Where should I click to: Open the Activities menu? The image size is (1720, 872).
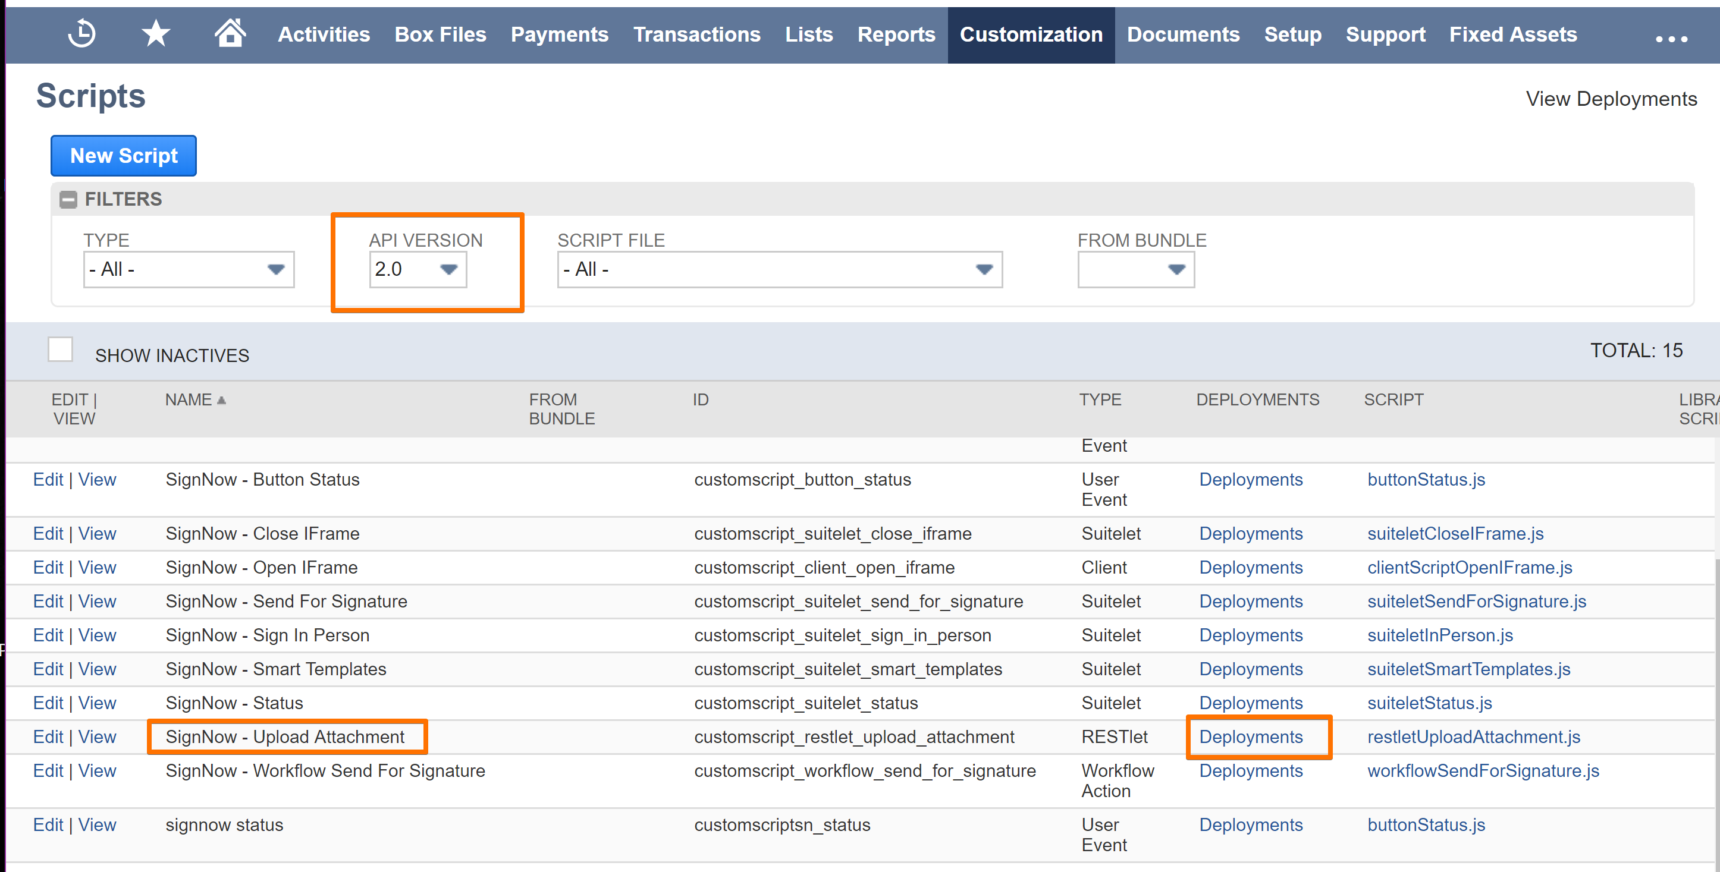324,34
